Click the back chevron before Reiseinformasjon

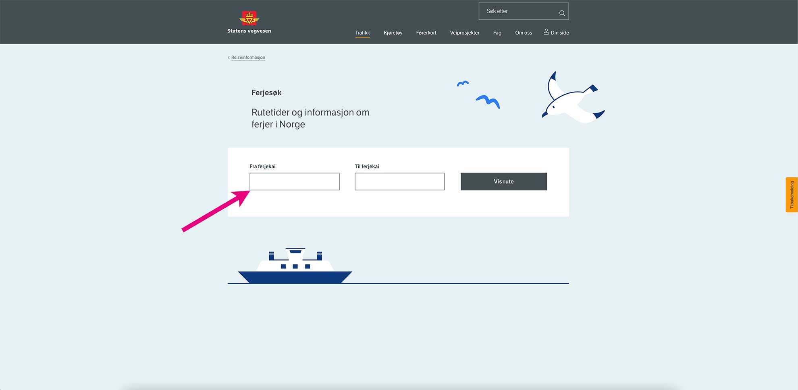tap(229, 57)
